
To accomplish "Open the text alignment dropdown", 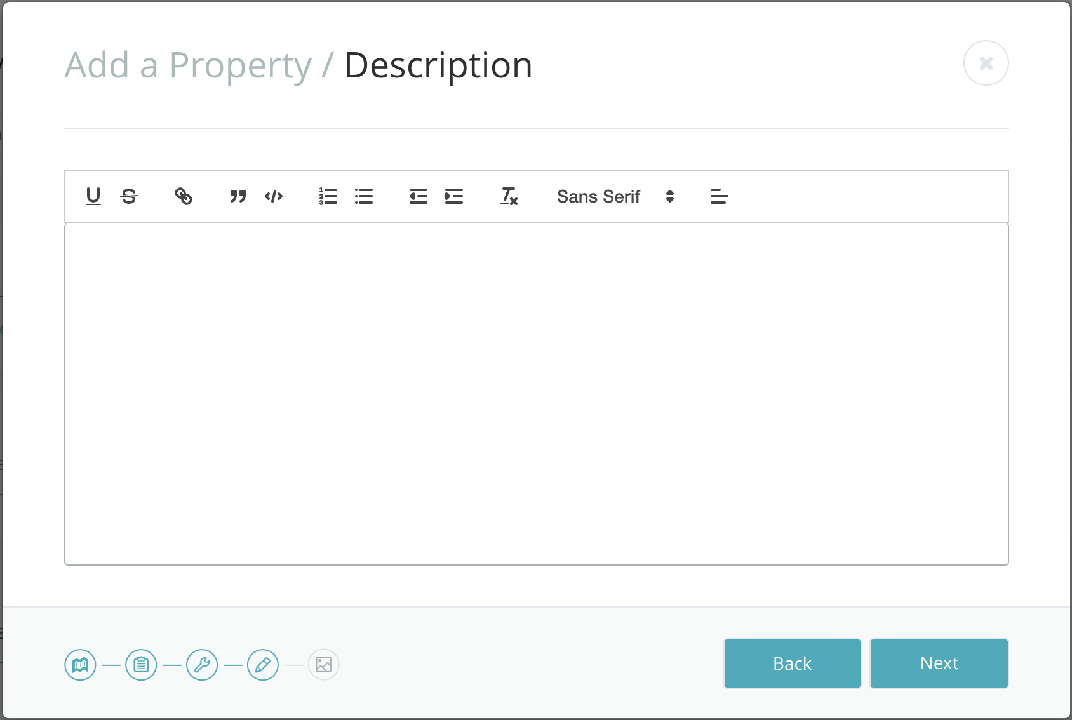I will 719,197.
